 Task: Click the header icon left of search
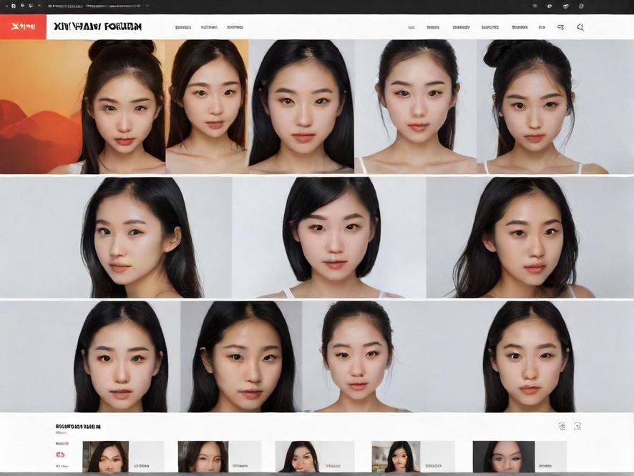(560, 27)
